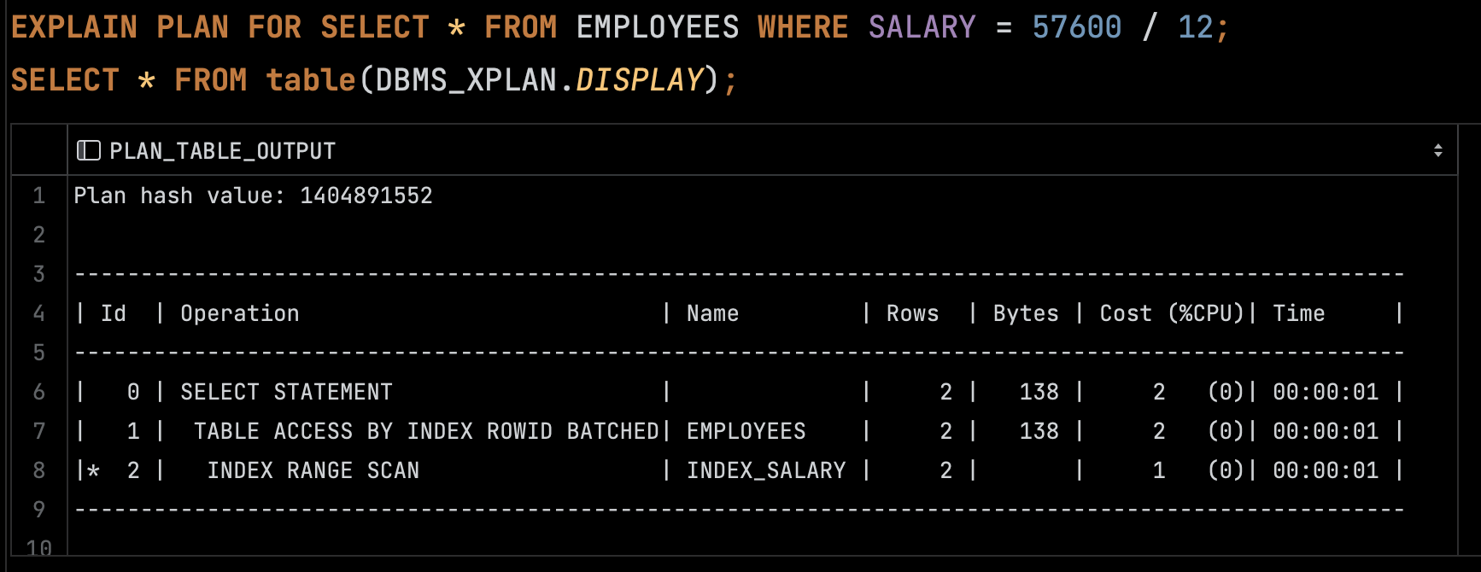Place cursor on the number 57600
Viewport: 1481px width, 572px height.
(1077, 27)
